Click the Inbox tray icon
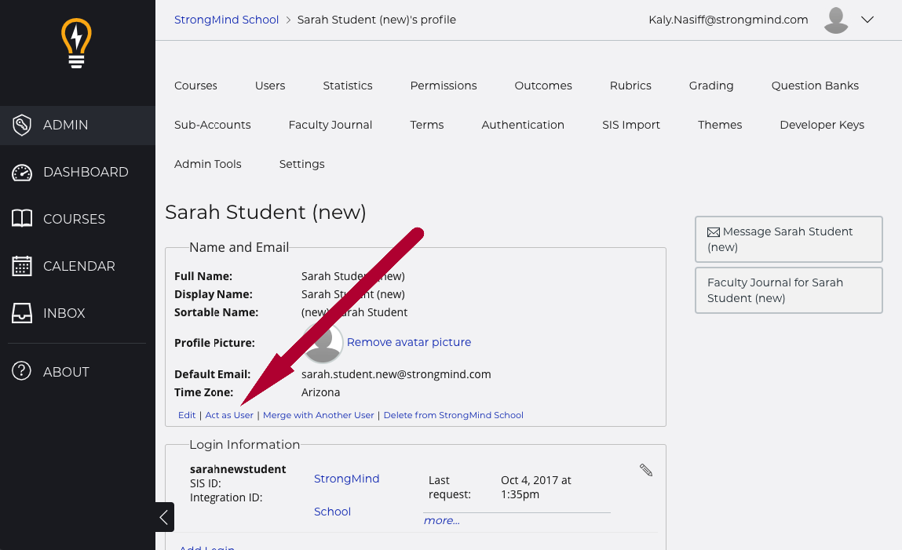This screenshot has width=902, height=550. coord(22,313)
